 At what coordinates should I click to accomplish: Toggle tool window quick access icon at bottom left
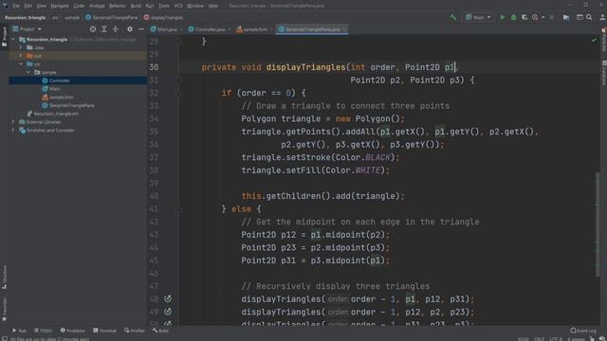4,338
